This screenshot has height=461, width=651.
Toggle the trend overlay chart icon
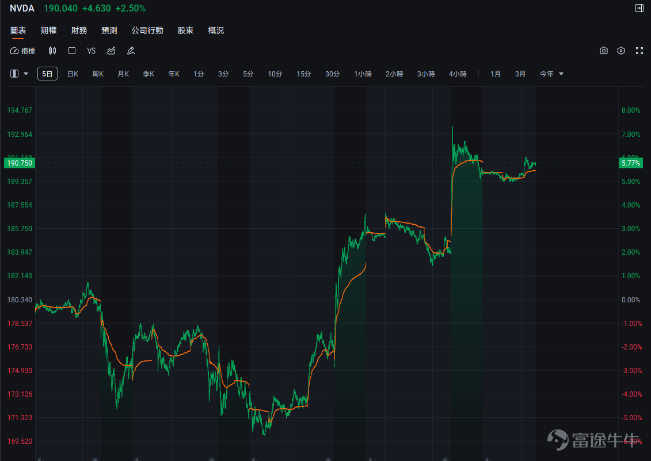pos(111,51)
